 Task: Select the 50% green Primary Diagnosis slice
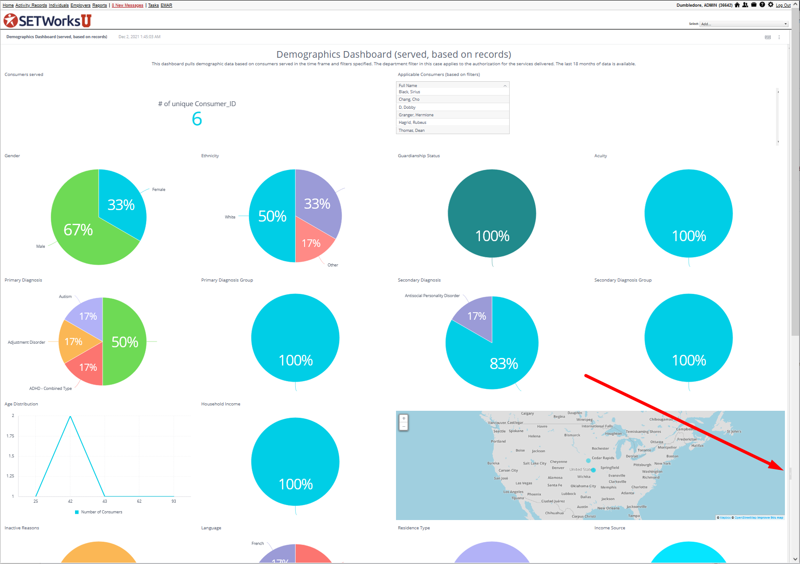click(125, 342)
